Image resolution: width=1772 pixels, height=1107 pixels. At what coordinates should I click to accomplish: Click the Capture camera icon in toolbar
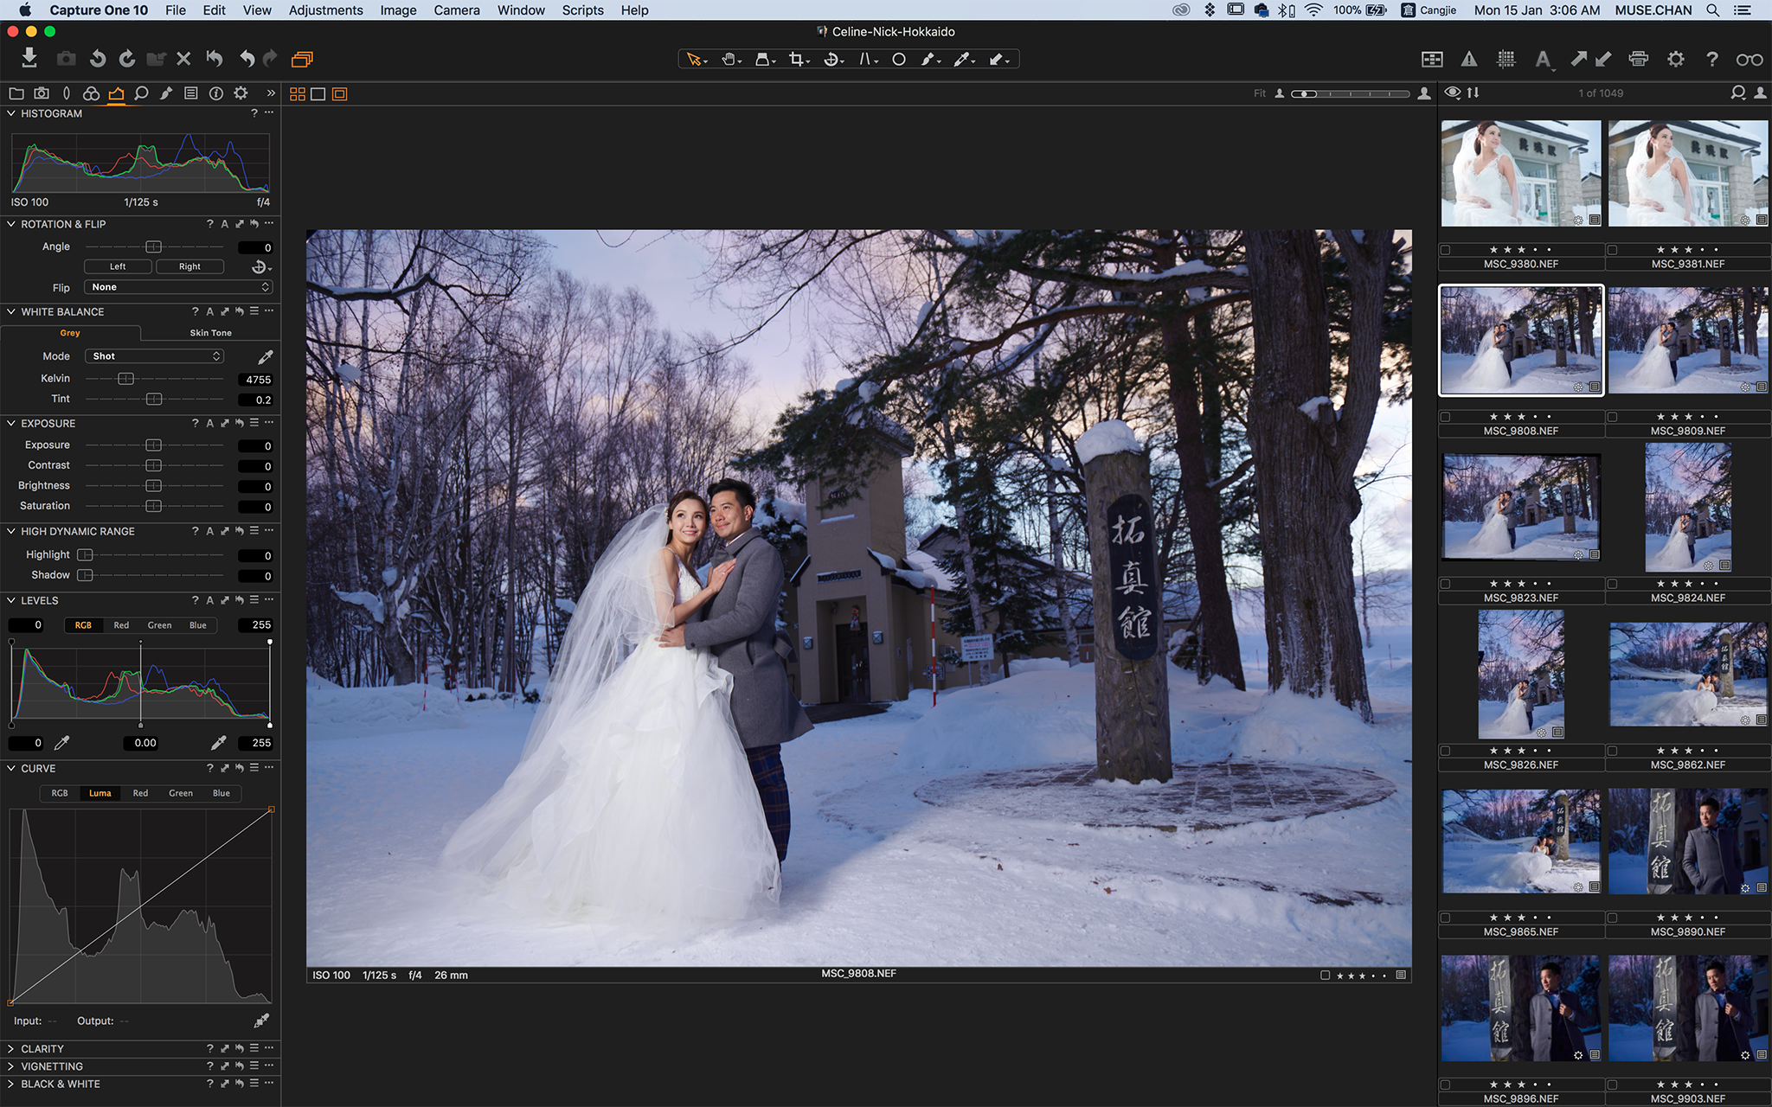pyautogui.click(x=66, y=59)
